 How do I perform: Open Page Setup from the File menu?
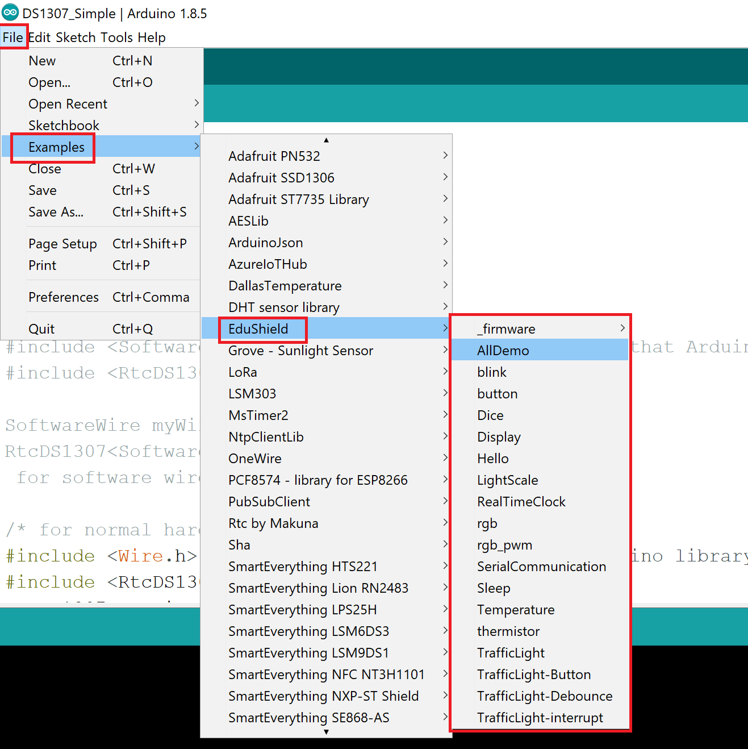(x=101, y=244)
